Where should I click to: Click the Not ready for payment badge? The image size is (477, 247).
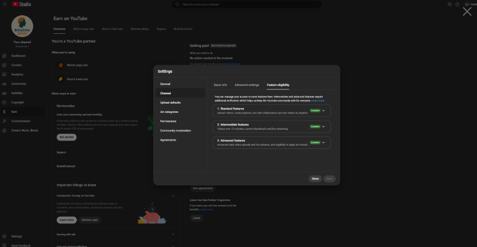[x=224, y=46]
